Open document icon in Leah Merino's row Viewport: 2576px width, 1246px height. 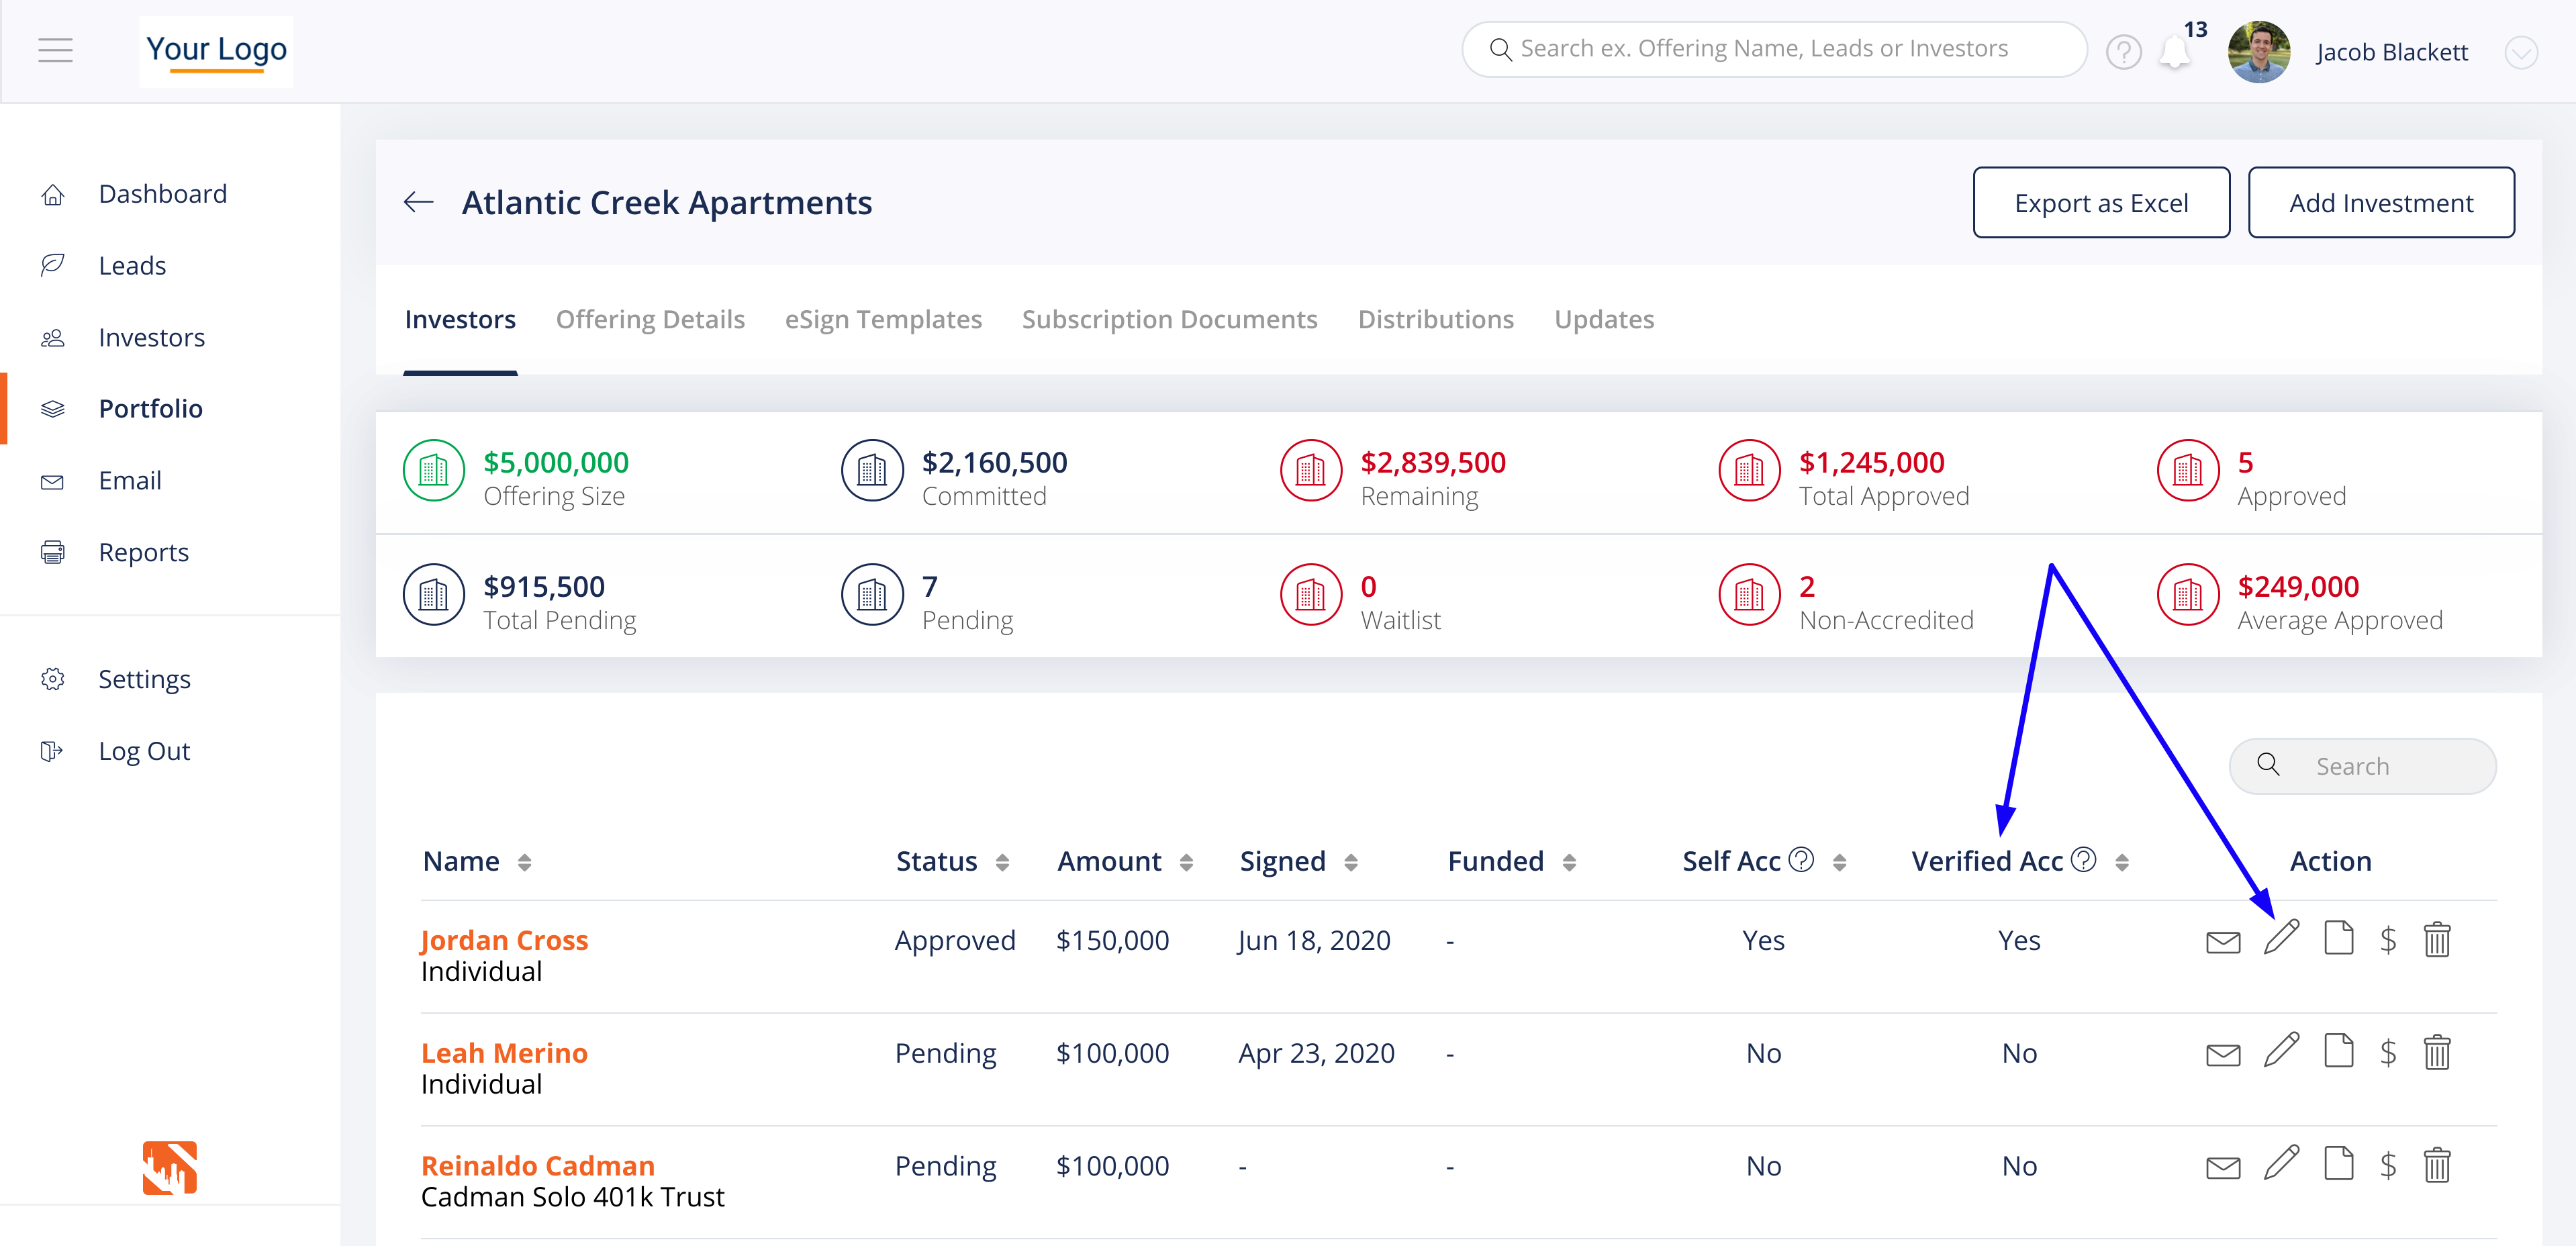point(2338,1052)
